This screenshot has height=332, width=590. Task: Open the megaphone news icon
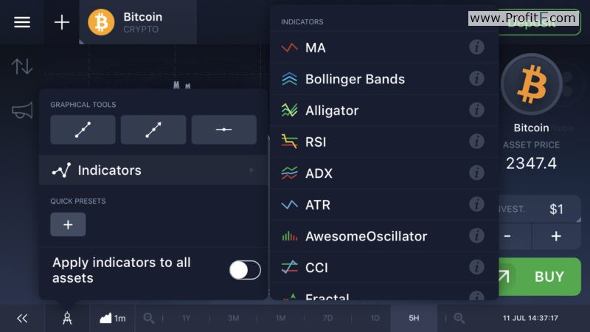(22, 111)
